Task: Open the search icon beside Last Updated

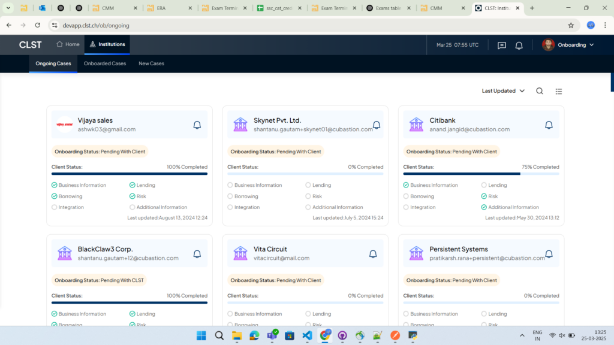Action: click(540, 91)
